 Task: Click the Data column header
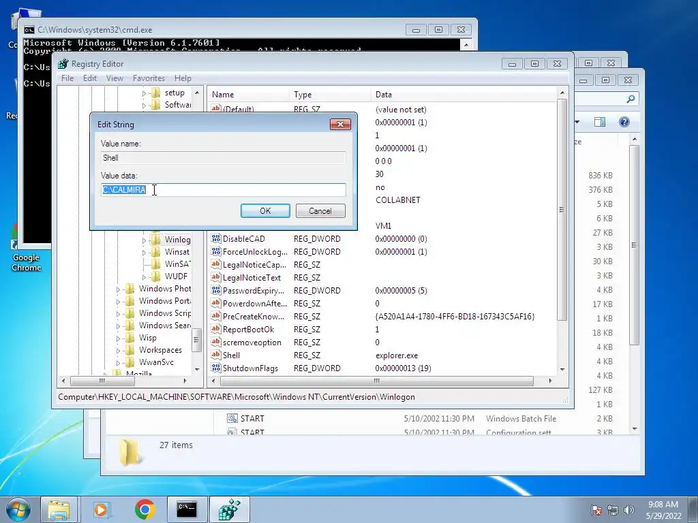464,94
